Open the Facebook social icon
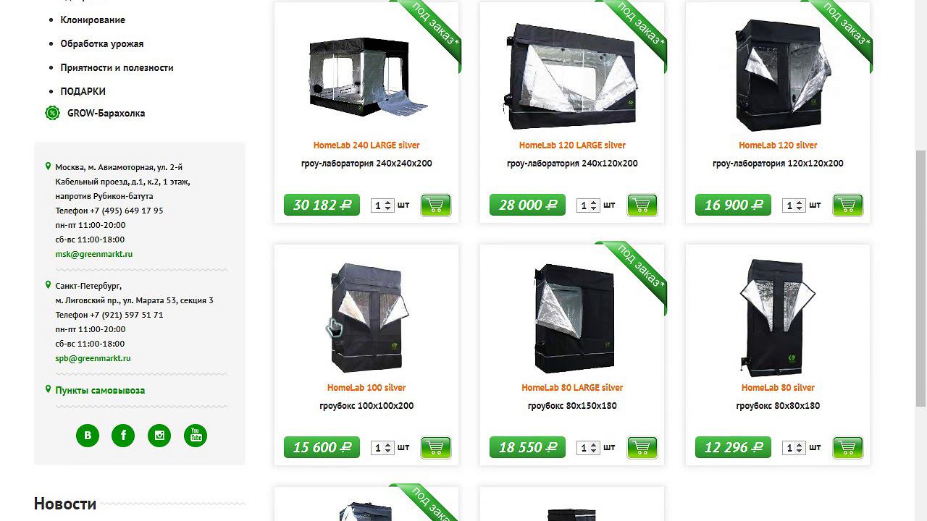927x521 pixels. [123, 436]
